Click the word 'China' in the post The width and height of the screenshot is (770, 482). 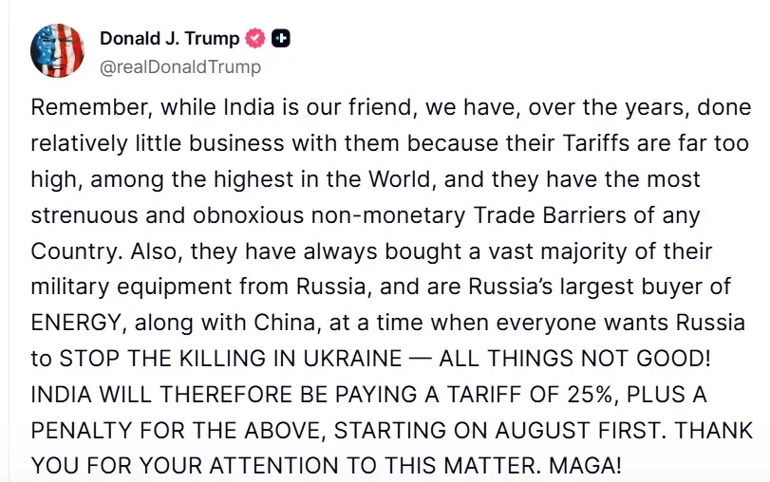coord(288,323)
